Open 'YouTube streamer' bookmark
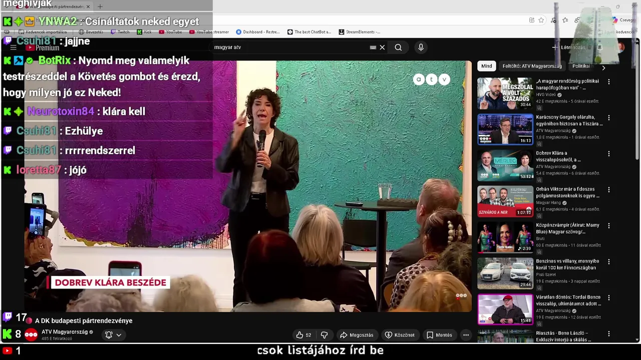This screenshot has height=360, width=641. pyautogui.click(x=209, y=32)
